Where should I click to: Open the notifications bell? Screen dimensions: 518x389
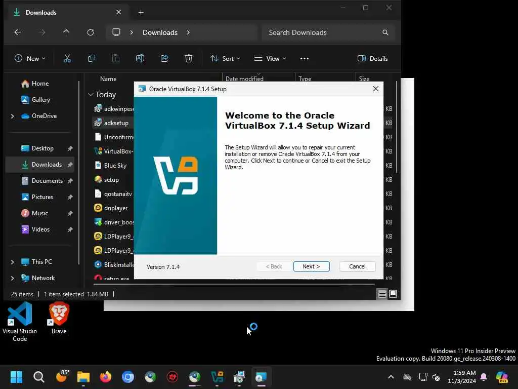point(484,377)
